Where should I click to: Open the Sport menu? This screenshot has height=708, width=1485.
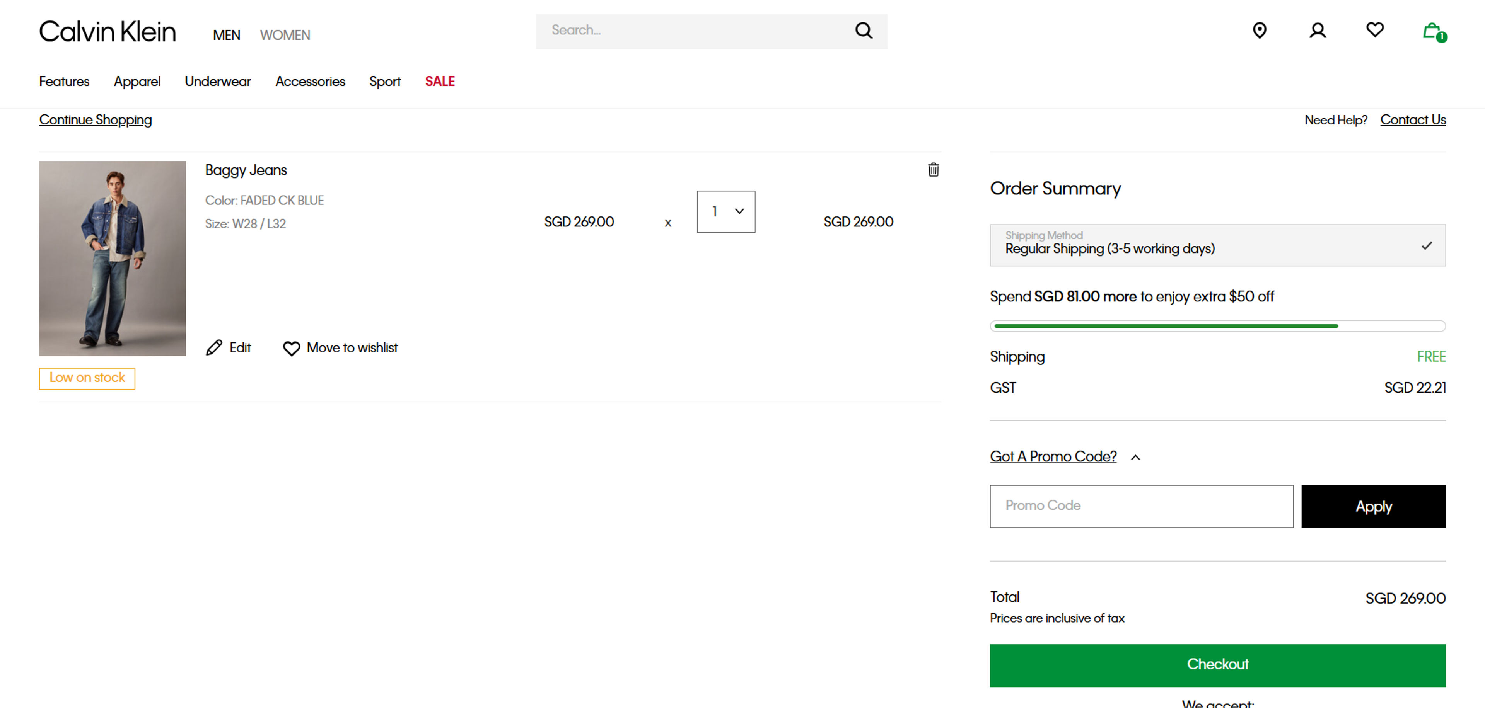pos(385,82)
